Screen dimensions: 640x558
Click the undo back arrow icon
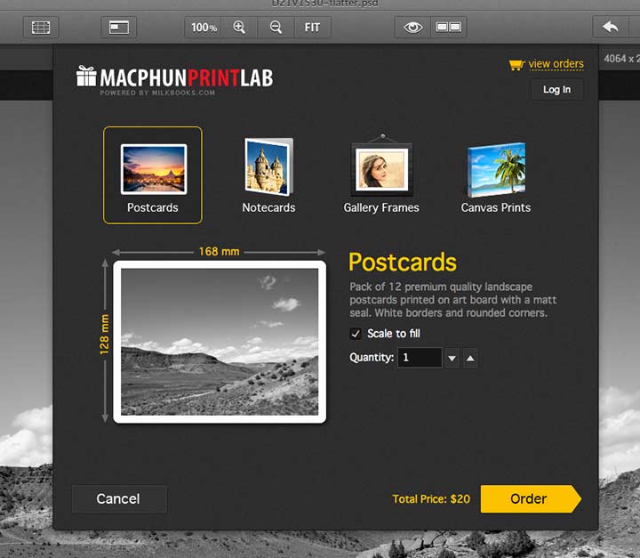pos(610,28)
